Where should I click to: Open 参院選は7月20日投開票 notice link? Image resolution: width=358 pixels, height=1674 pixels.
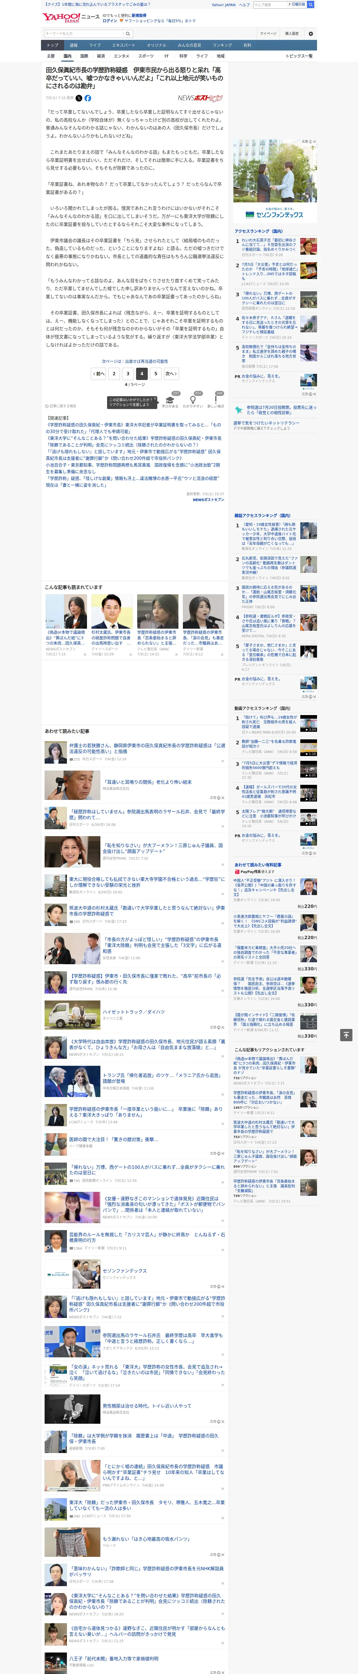281,410
